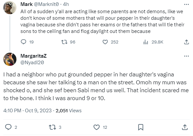Open the 4h timestamp on Mark's tweet
The image size is (193, 136).
pos(66,4)
